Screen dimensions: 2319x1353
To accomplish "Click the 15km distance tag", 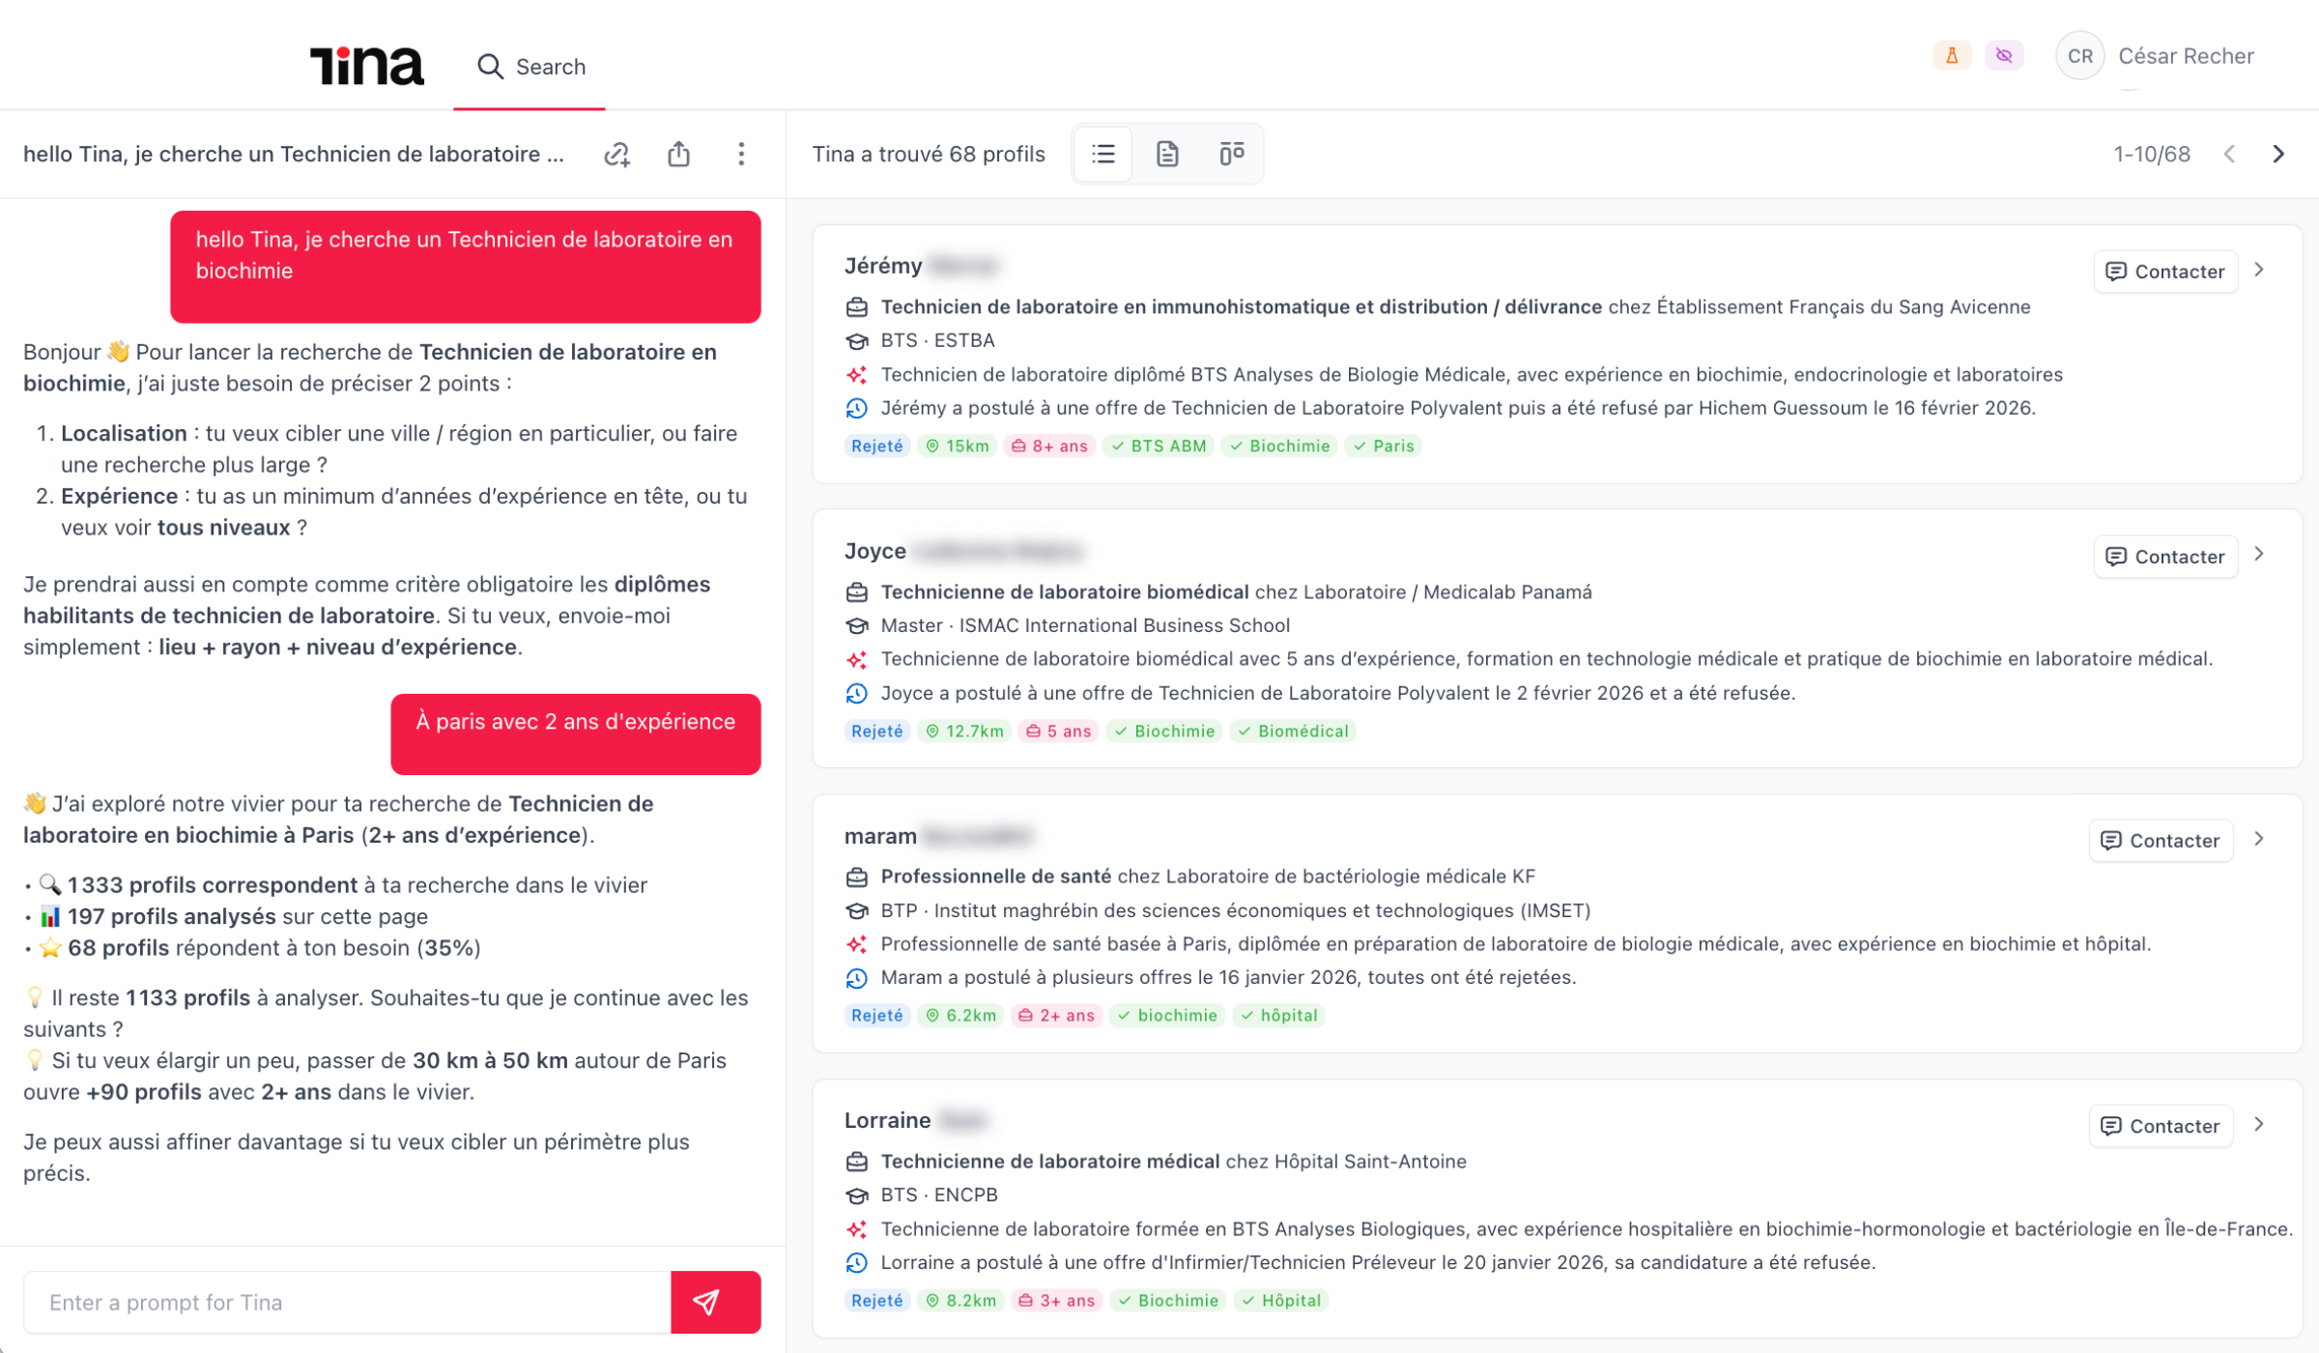I will coord(957,446).
